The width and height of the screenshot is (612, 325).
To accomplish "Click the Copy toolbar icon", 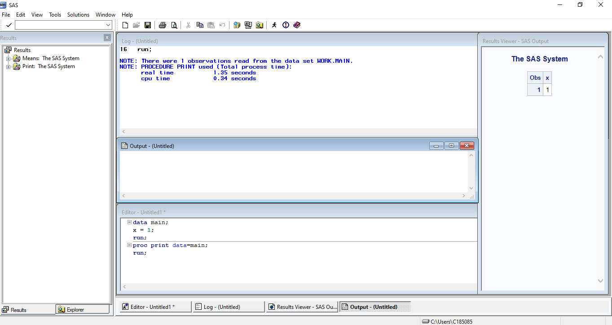I will [199, 25].
